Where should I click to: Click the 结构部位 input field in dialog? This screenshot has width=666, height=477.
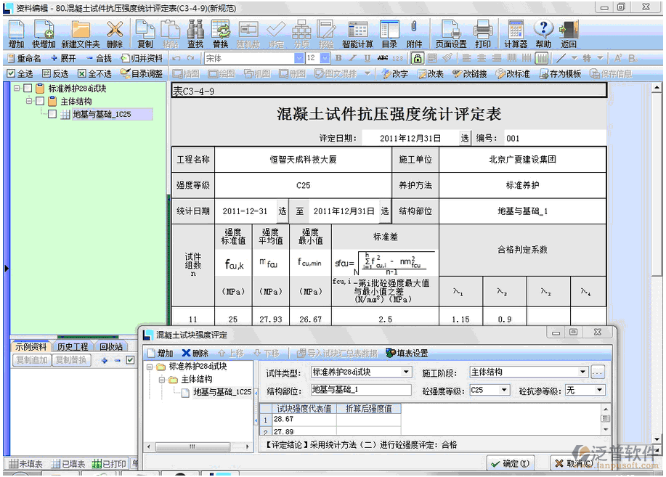tap(360, 391)
